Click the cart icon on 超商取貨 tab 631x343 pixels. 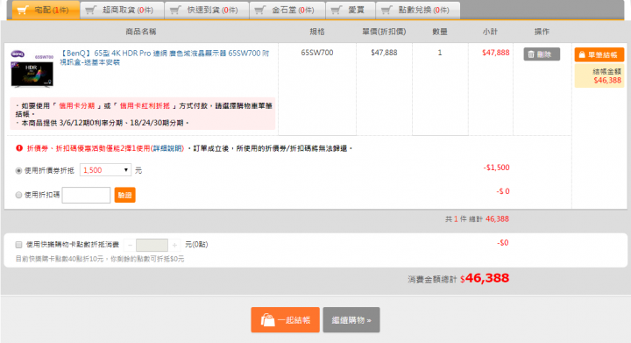[91, 10]
